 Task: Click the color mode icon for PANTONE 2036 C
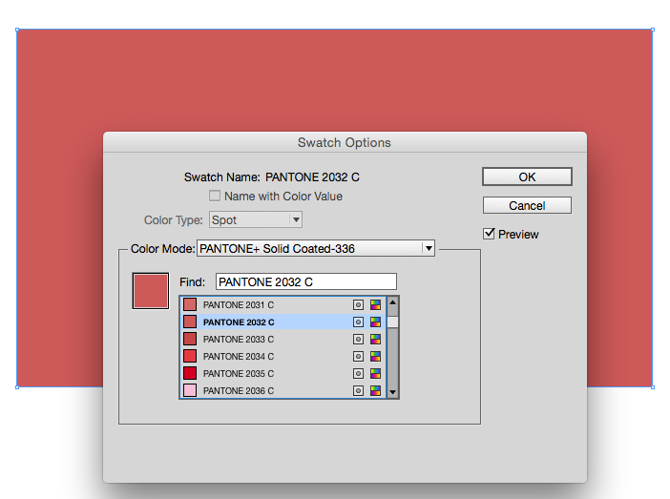pos(375,390)
